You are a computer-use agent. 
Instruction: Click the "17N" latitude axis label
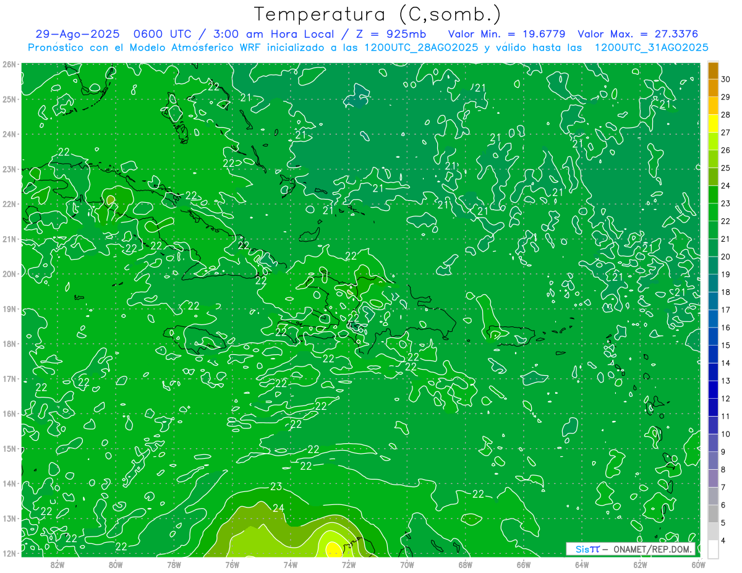click(9, 379)
